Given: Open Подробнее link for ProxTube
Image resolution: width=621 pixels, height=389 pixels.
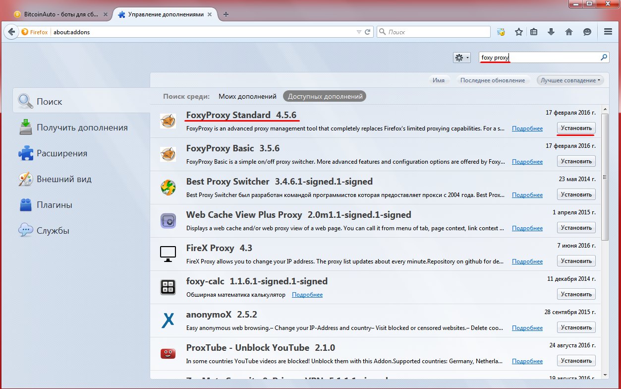Looking at the screenshot, I should (527, 361).
